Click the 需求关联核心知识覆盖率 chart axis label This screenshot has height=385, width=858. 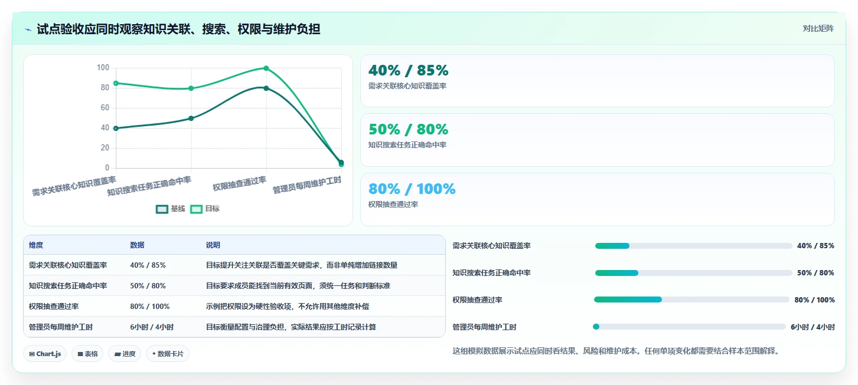(74, 185)
